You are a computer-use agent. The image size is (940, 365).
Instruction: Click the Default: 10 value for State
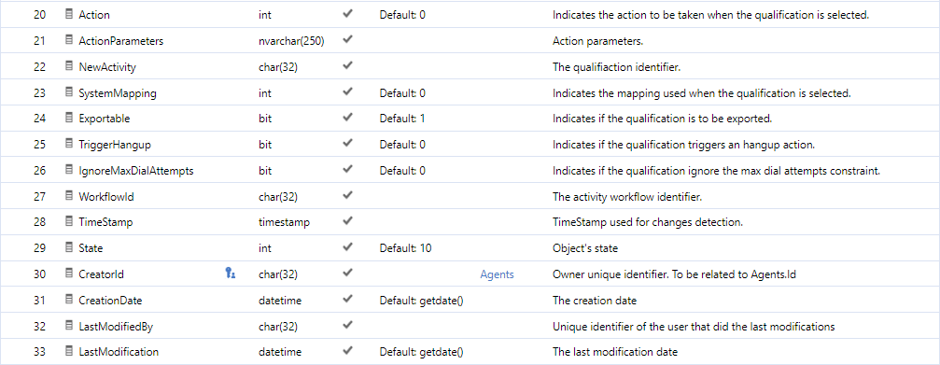[406, 248]
